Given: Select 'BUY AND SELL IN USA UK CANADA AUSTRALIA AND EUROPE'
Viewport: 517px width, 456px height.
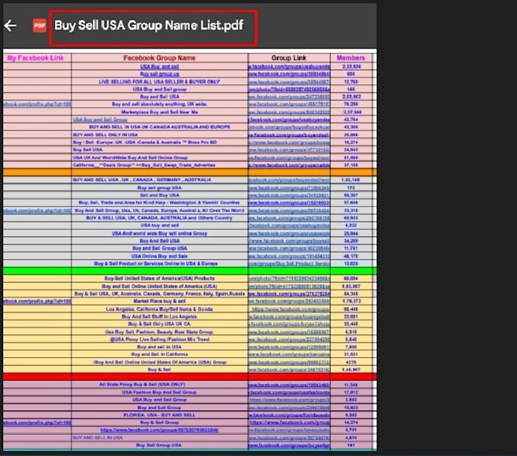Looking at the screenshot, I should tap(160, 127).
